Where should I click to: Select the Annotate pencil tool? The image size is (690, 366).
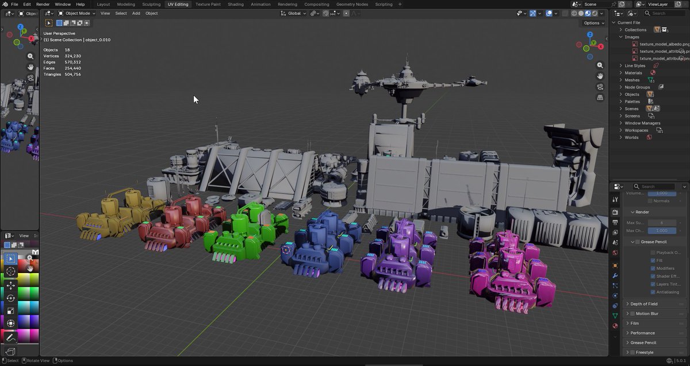[x=10, y=338]
